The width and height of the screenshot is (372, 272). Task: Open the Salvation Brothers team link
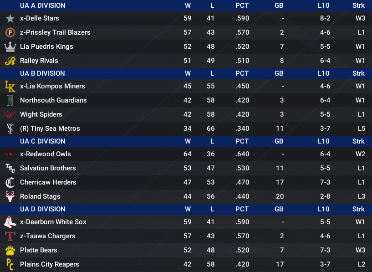click(48, 168)
